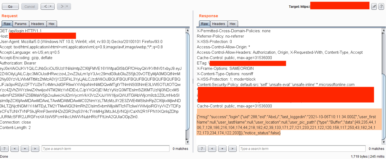Image resolution: width=386 pixels, height=159 pixels.
Task: Switch to the request Params tab
Action: point(20,24)
